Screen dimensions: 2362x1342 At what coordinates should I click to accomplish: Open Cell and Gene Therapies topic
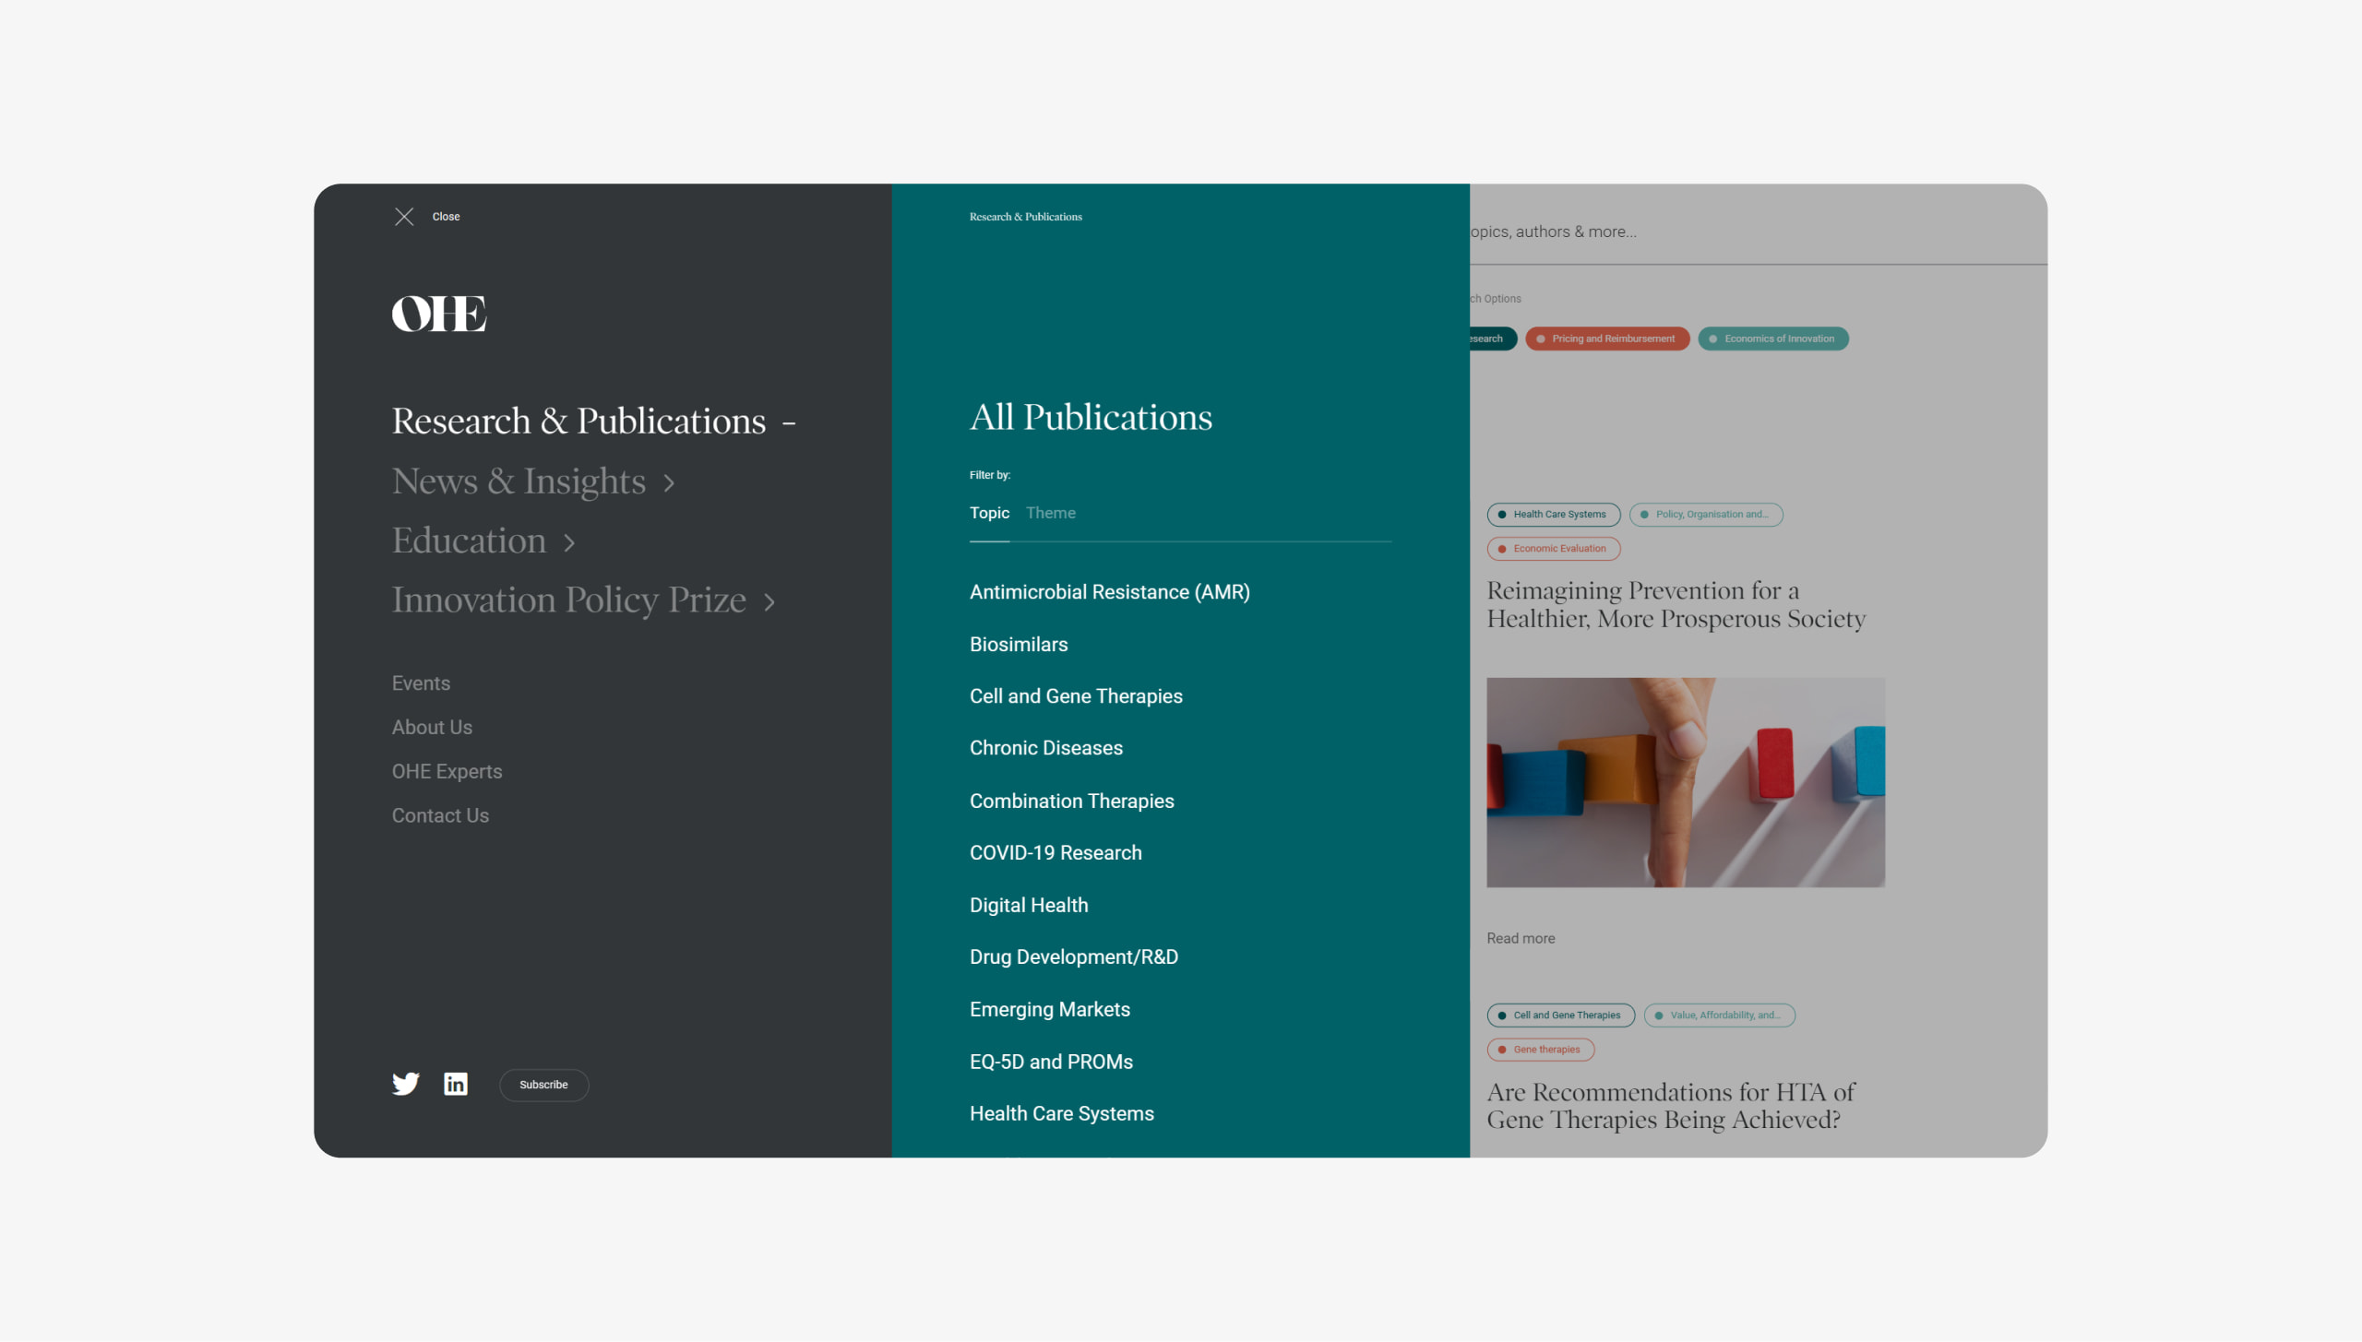point(1076,696)
